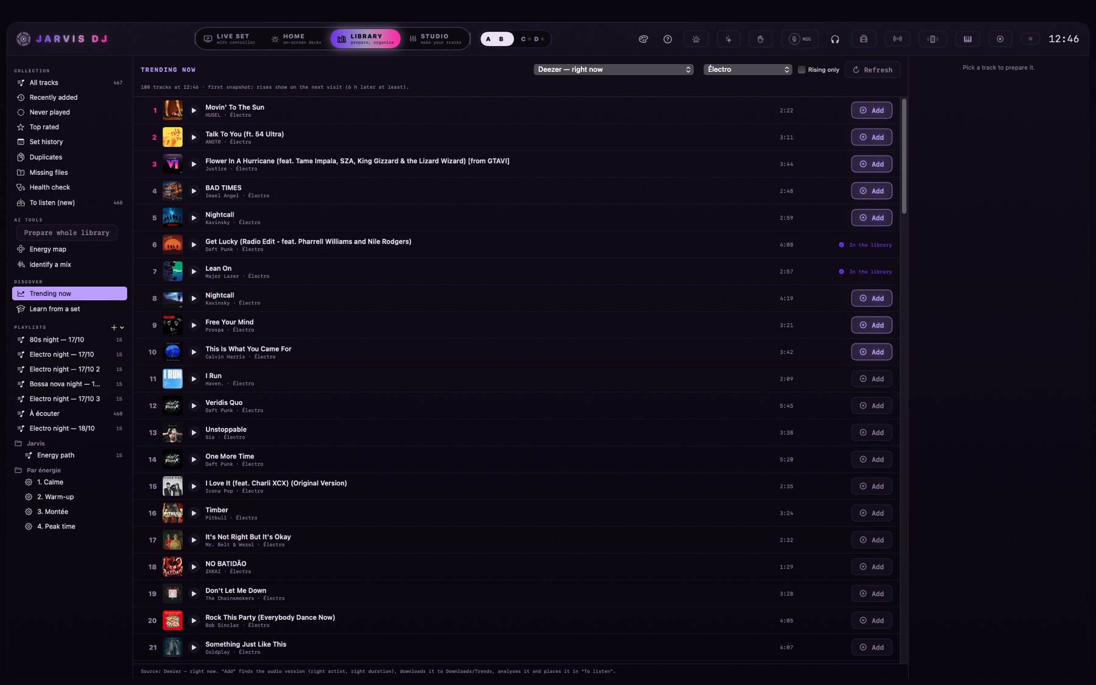Image resolution: width=1096 pixels, height=685 pixels.
Task: Toggle the MIC button
Action: click(x=800, y=39)
